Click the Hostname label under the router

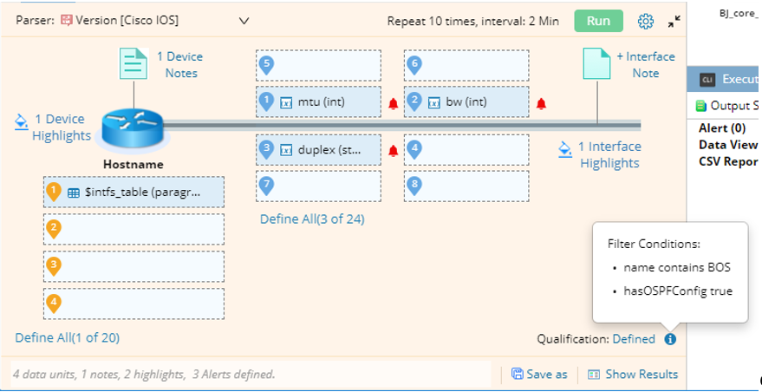134,165
